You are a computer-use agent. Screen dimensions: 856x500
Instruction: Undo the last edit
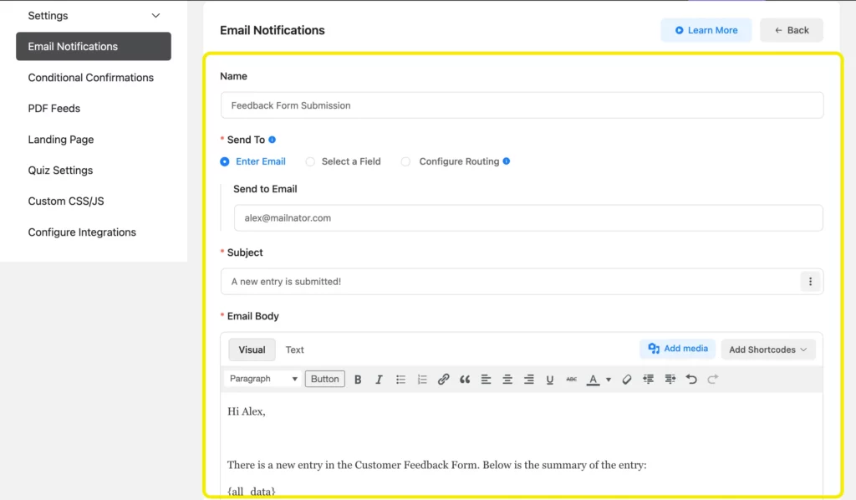(x=691, y=380)
